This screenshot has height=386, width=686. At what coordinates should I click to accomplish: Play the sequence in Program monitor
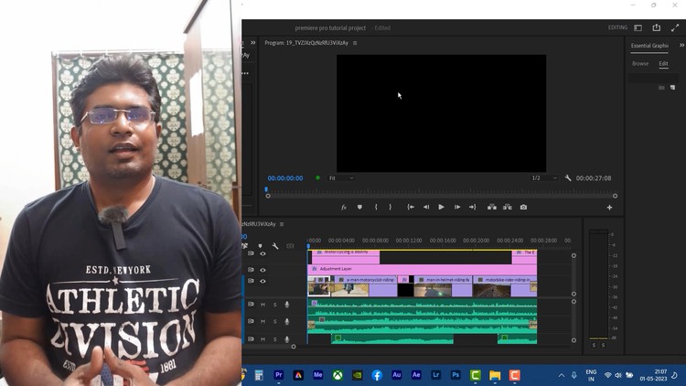[x=441, y=208]
